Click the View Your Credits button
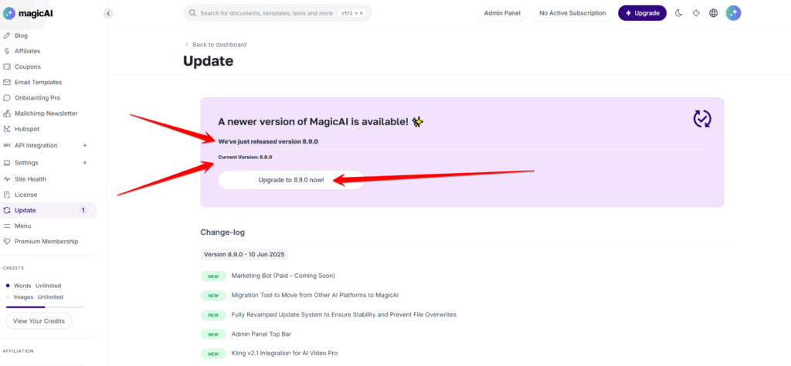Image resolution: width=791 pixels, height=366 pixels. (39, 321)
